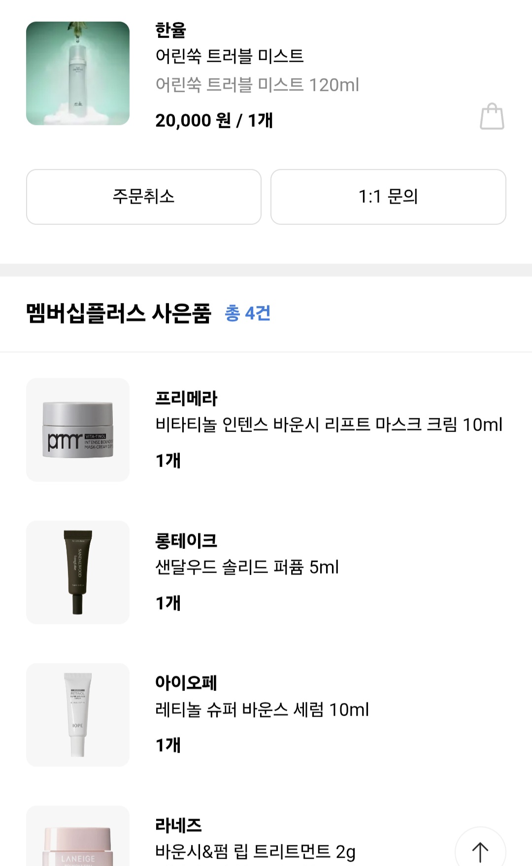Image resolution: width=532 pixels, height=866 pixels.
Task: Tap the 20,000 원 / 1개 price text
Action: [x=214, y=120]
